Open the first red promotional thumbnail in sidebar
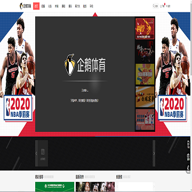This screenshot has width=192, height=192. point(145,29)
